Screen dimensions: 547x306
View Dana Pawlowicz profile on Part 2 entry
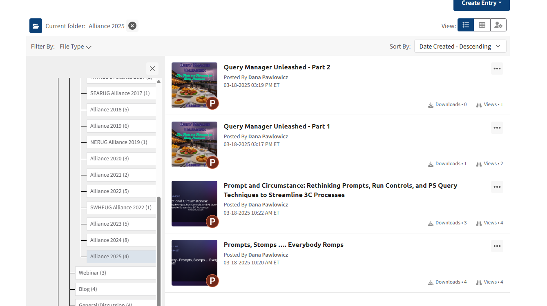[x=268, y=78]
